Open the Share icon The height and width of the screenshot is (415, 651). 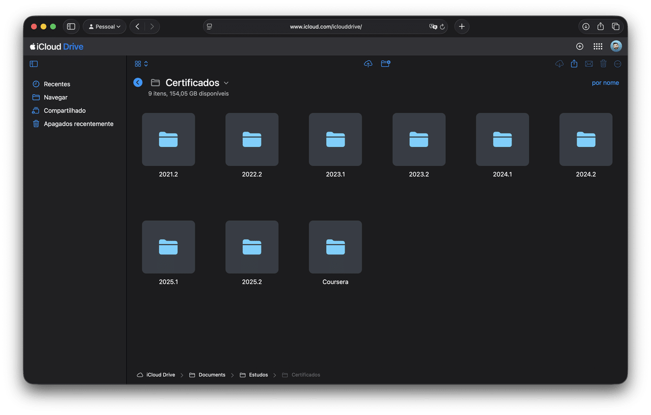pos(574,63)
